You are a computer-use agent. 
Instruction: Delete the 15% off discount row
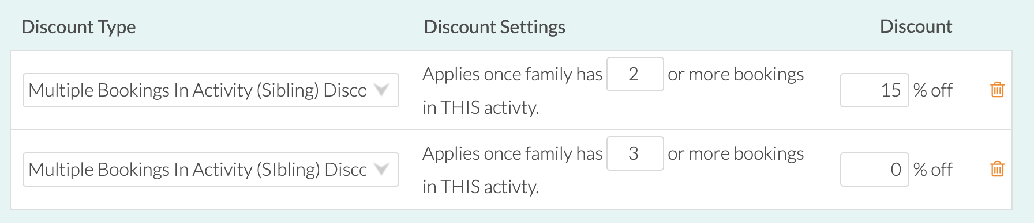[x=997, y=90]
